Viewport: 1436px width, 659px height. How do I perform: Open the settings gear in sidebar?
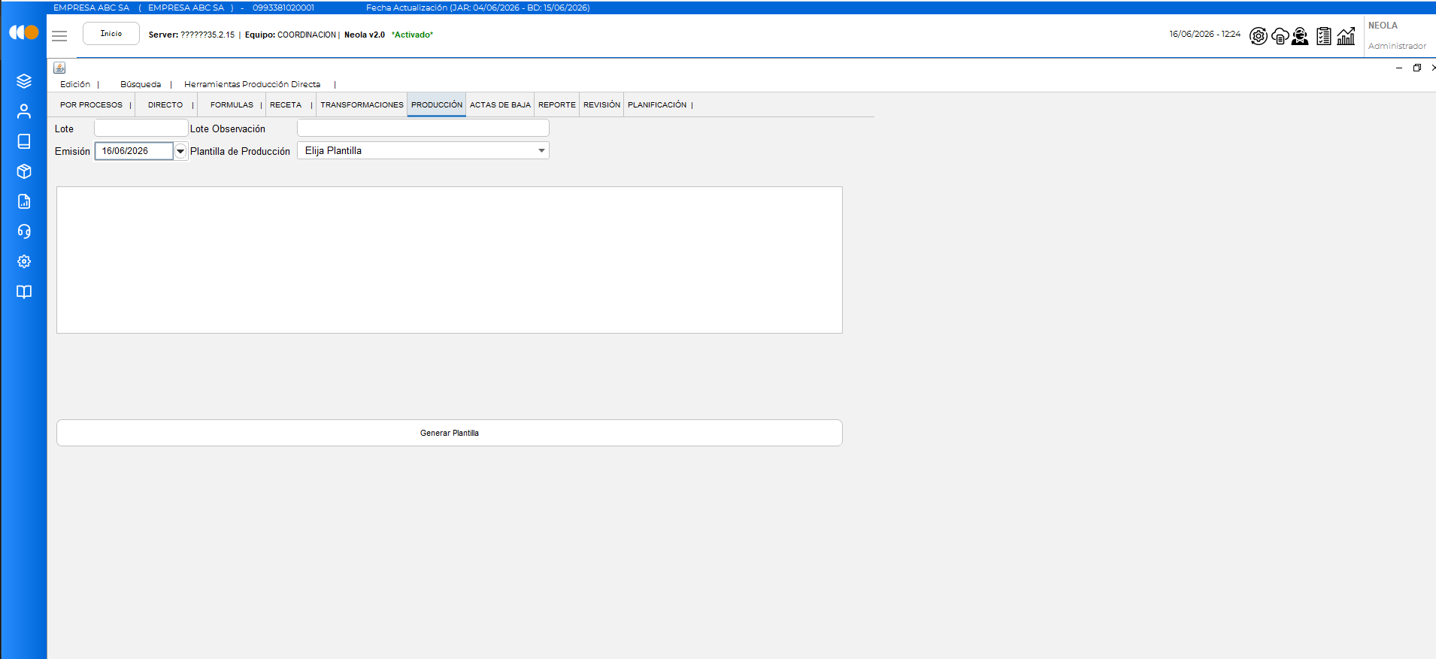click(24, 261)
